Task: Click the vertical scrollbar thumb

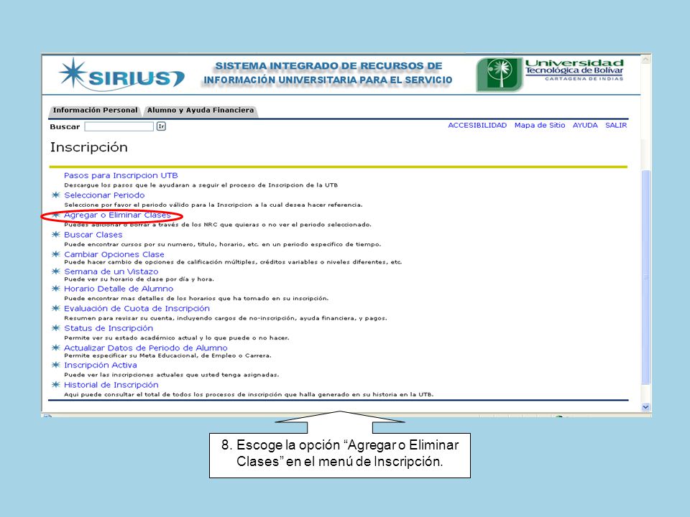Action: (x=645, y=277)
